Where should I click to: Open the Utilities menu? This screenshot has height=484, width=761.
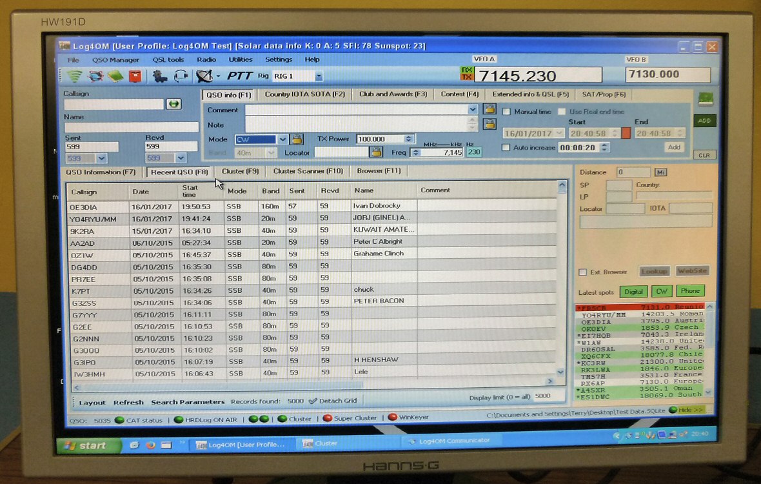point(241,60)
